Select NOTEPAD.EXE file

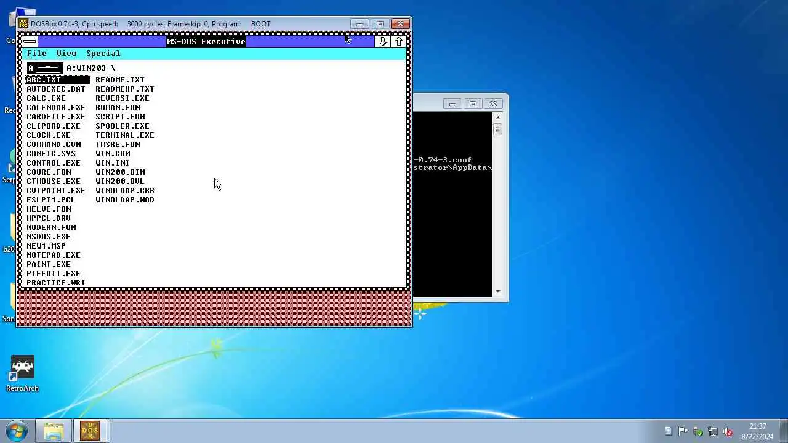coord(54,255)
